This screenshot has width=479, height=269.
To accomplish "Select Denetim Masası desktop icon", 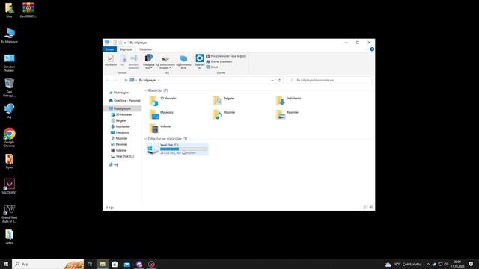I will click(9, 63).
